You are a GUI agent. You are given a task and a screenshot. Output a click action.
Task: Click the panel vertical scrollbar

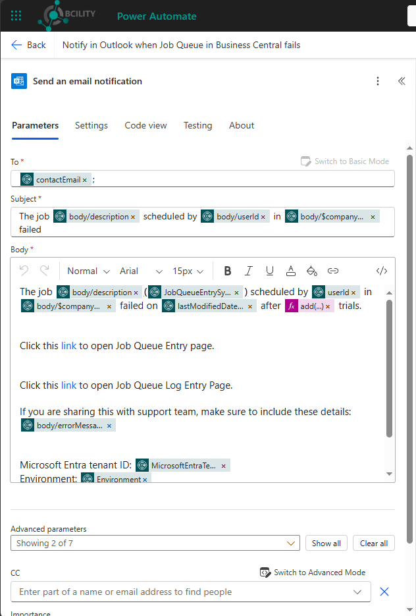tap(409, 350)
